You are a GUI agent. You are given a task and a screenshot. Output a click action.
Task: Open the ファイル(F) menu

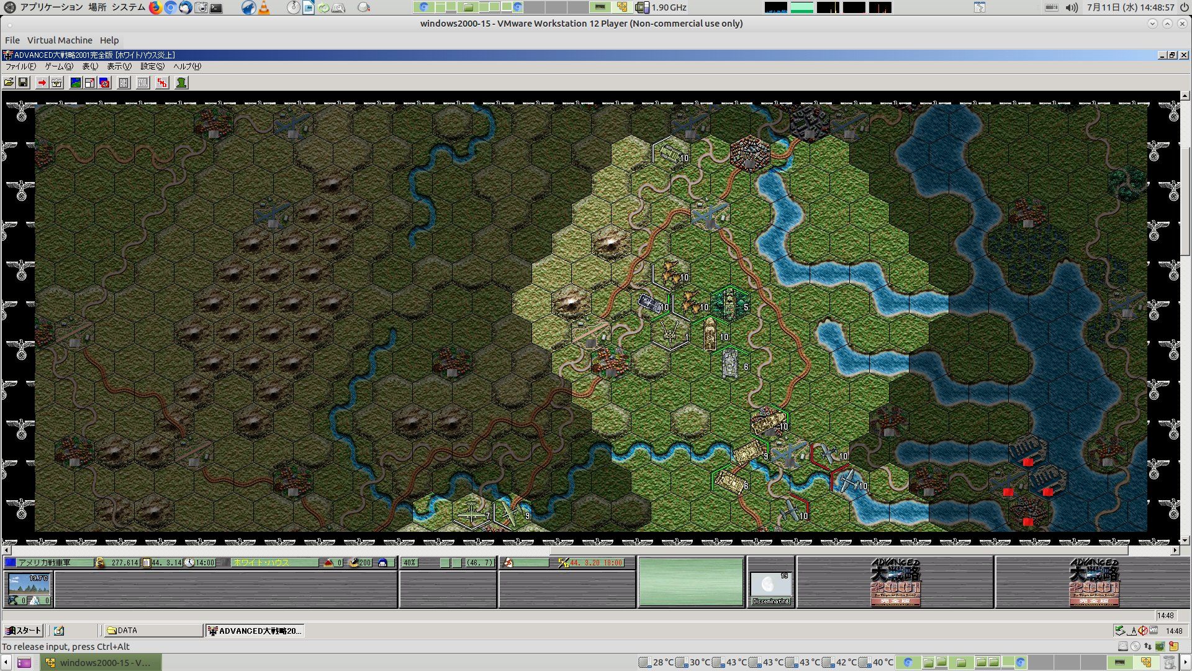point(20,66)
